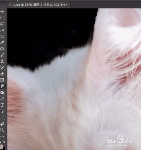Select the Lasso tool

tap(2, 24)
